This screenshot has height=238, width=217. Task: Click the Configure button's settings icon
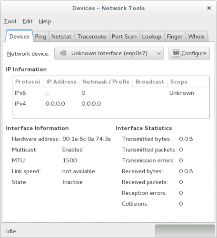click(x=176, y=53)
